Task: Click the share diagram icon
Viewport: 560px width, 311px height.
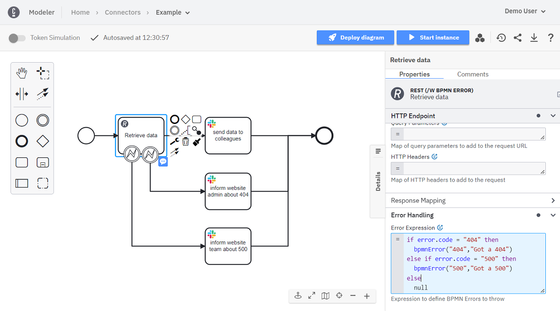Action: (x=517, y=38)
